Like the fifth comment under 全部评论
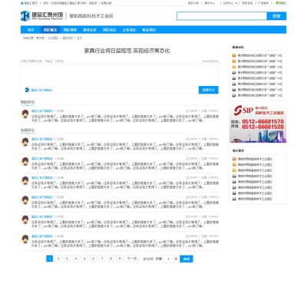Viewport: 307px width, 307px height. (x=187, y=216)
